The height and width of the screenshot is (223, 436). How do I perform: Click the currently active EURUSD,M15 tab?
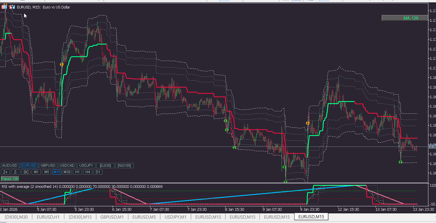click(x=311, y=217)
